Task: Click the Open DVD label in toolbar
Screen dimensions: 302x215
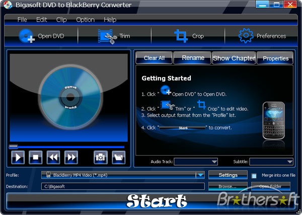Action: click(51, 36)
